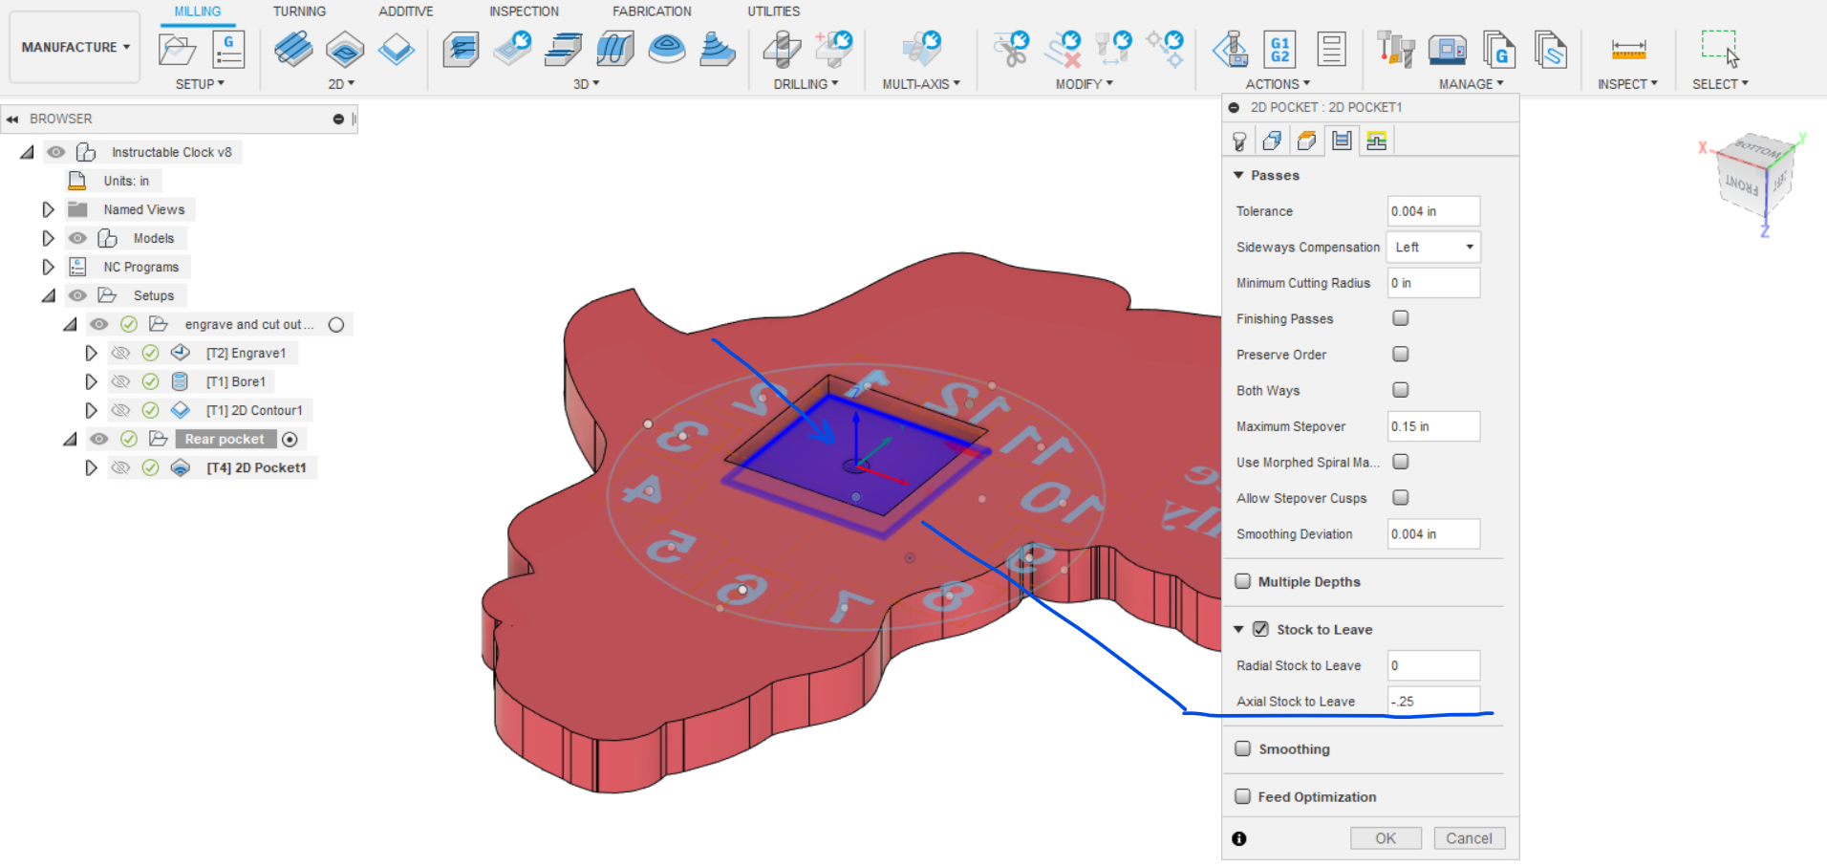The height and width of the screenshot is (867, 1827).
Task: Select the 2D Pocket toolbar icon
Action: (x=345, y=49)
